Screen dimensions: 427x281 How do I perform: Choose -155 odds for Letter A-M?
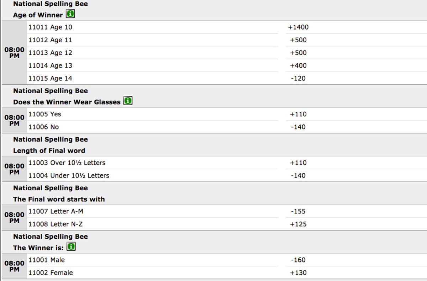[298, 211]
